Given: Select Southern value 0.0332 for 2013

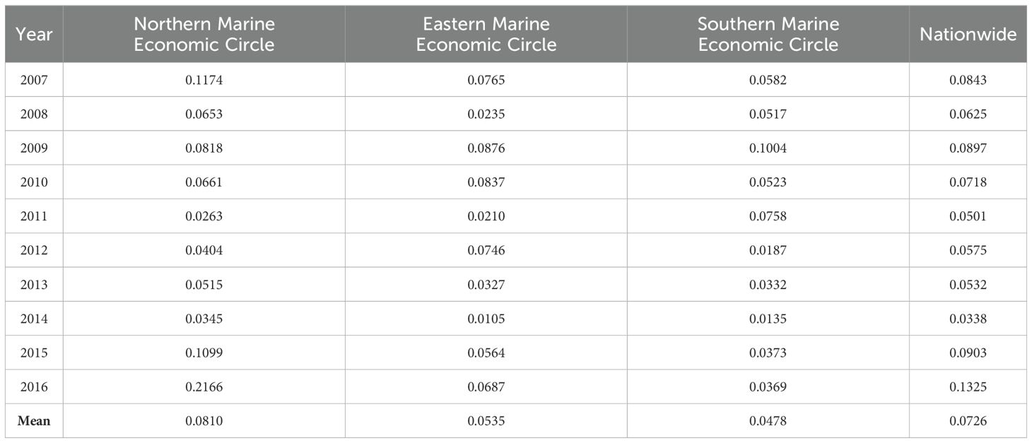Looking at the screenshot, I should [x=768, y=285].
